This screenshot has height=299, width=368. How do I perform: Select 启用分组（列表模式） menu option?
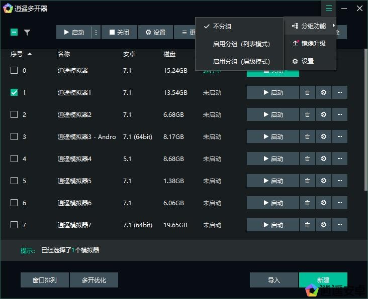[x=241, y=44]
